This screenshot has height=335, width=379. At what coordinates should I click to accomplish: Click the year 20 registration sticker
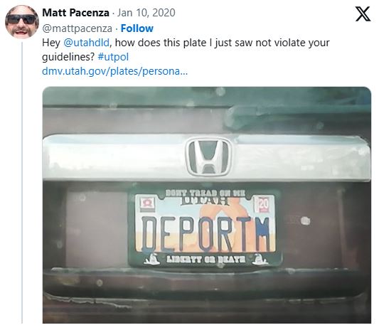pos(264,204)
